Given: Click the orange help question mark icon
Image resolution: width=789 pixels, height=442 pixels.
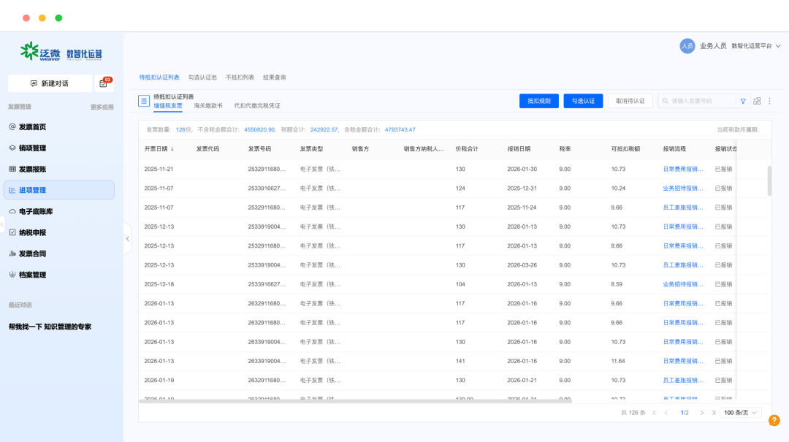Looking at the screenshot, I should click(774, 420).
